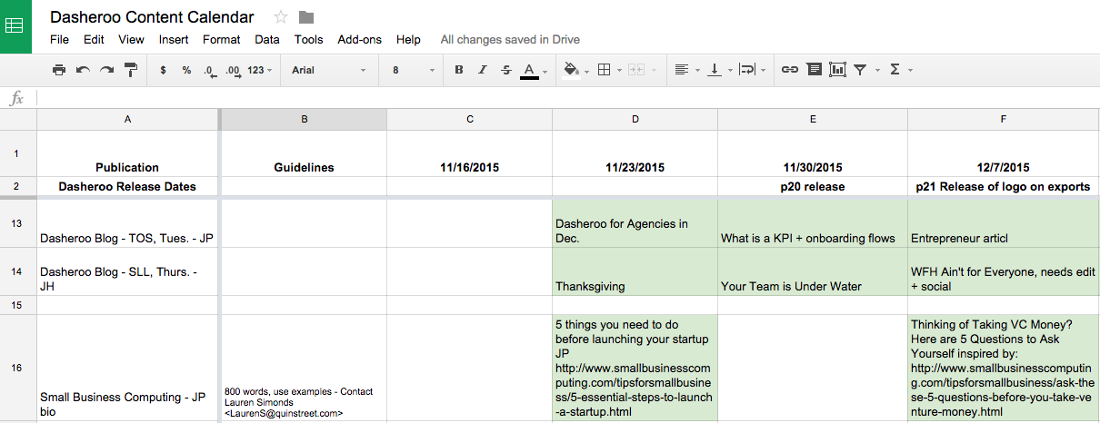Select the 'Guidelines' header cell
This screenshot has width=1100, height=423.
[304, 153]
